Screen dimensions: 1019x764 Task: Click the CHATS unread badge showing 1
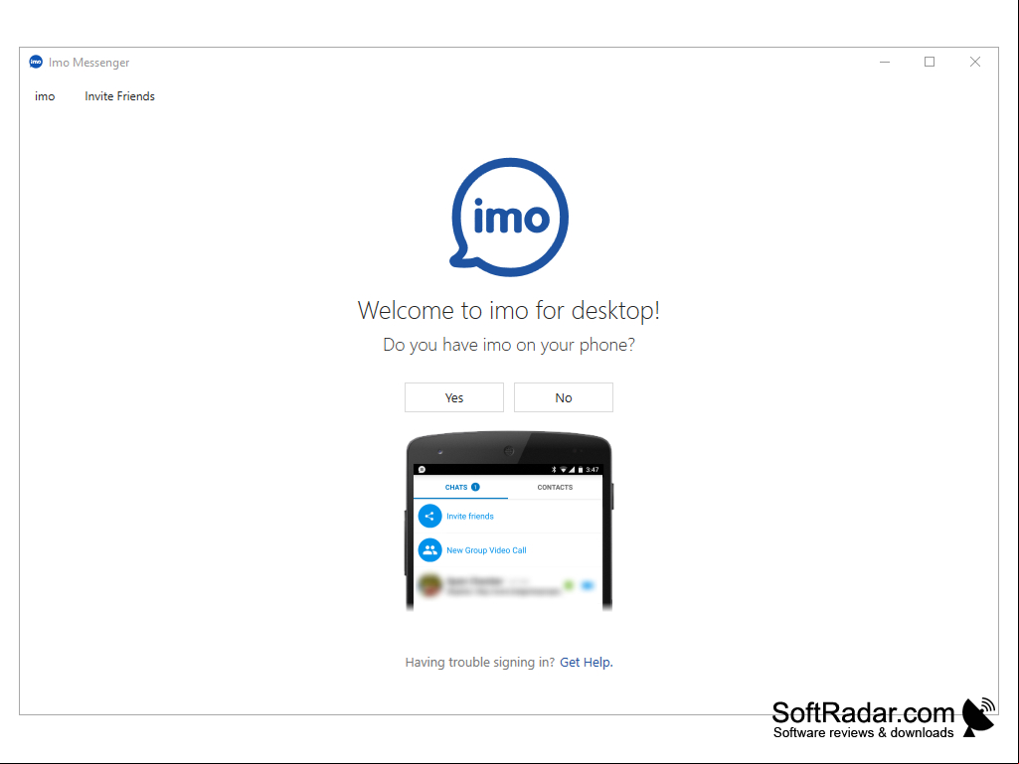476,487
